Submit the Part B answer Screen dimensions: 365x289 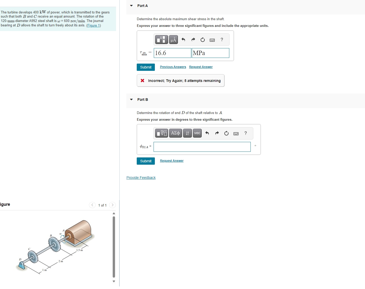coord(146,161)
